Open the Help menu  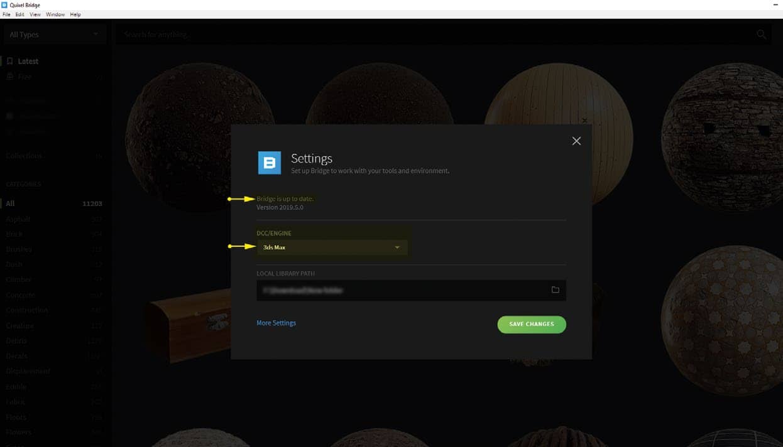[x=75, y=14]
